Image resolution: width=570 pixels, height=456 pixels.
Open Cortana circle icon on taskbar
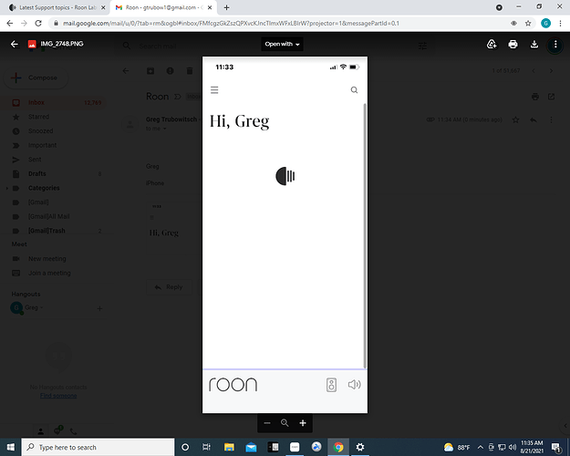pos(185,447)
